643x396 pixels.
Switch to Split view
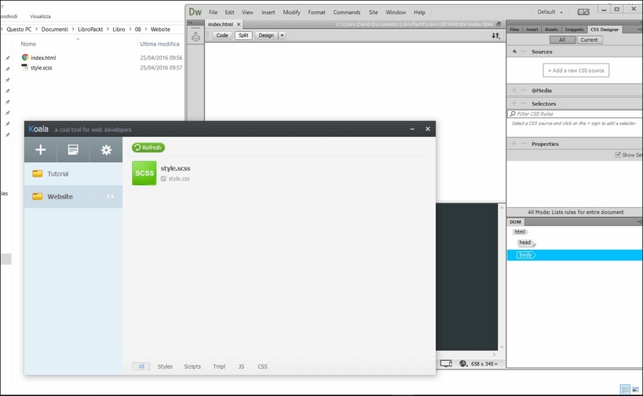[243, 35]
